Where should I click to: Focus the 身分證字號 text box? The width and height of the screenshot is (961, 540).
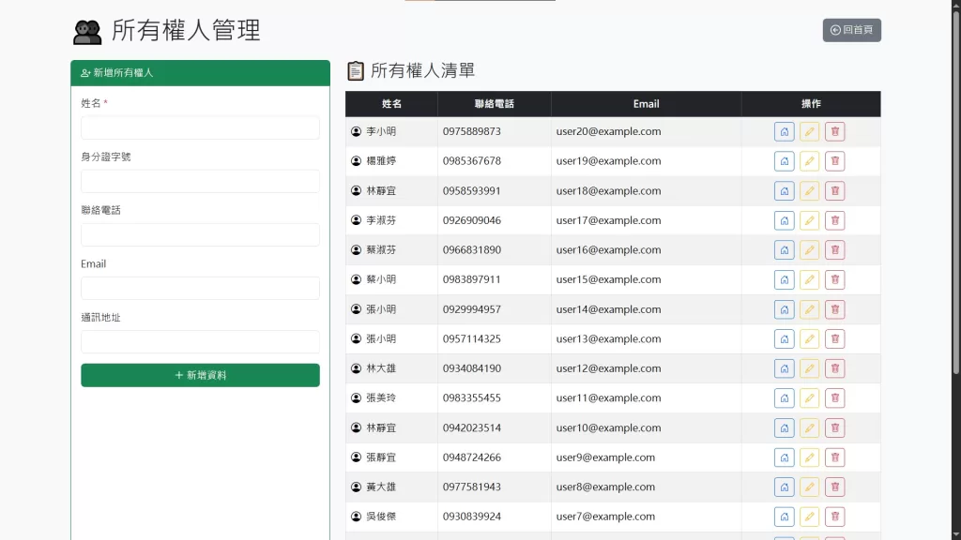pyautogui.click(x=200, y=181)
